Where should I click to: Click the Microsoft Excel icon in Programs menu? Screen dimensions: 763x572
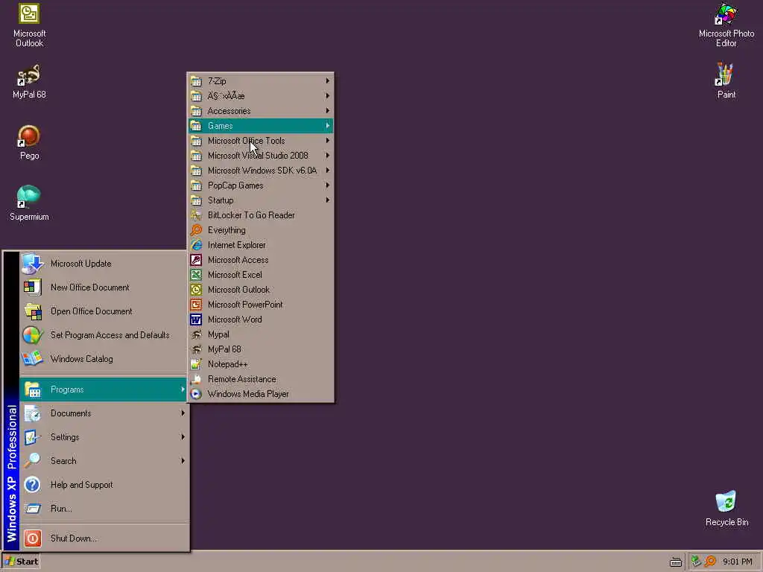point(196,275)
